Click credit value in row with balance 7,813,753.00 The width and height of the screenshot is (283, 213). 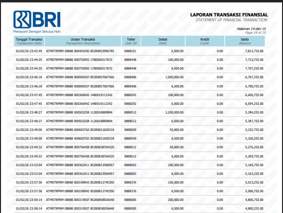click(220, 51)
